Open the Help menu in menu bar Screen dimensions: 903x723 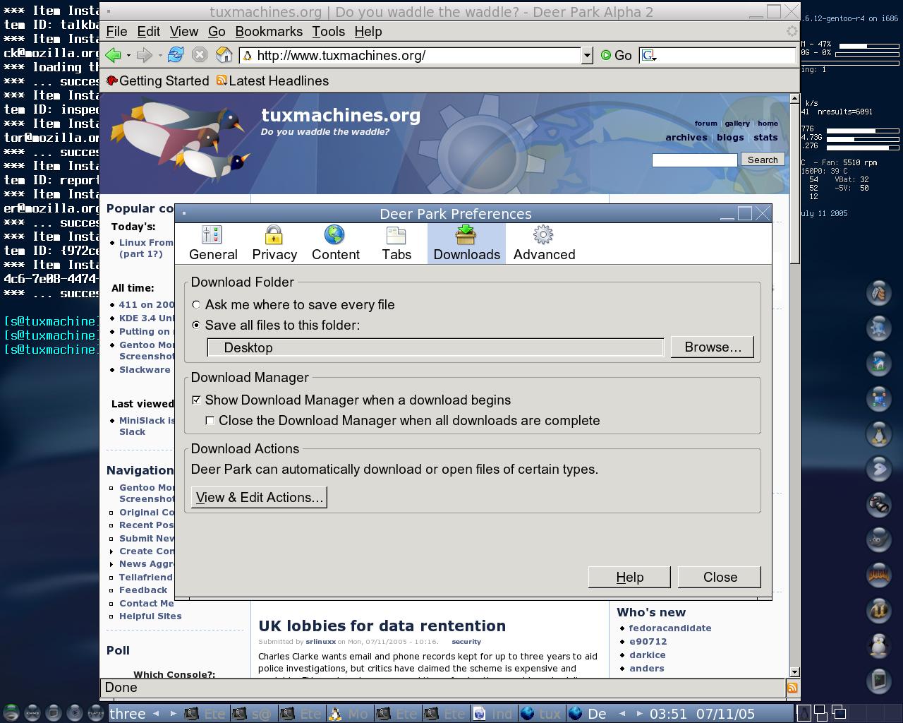pos(368,32)
